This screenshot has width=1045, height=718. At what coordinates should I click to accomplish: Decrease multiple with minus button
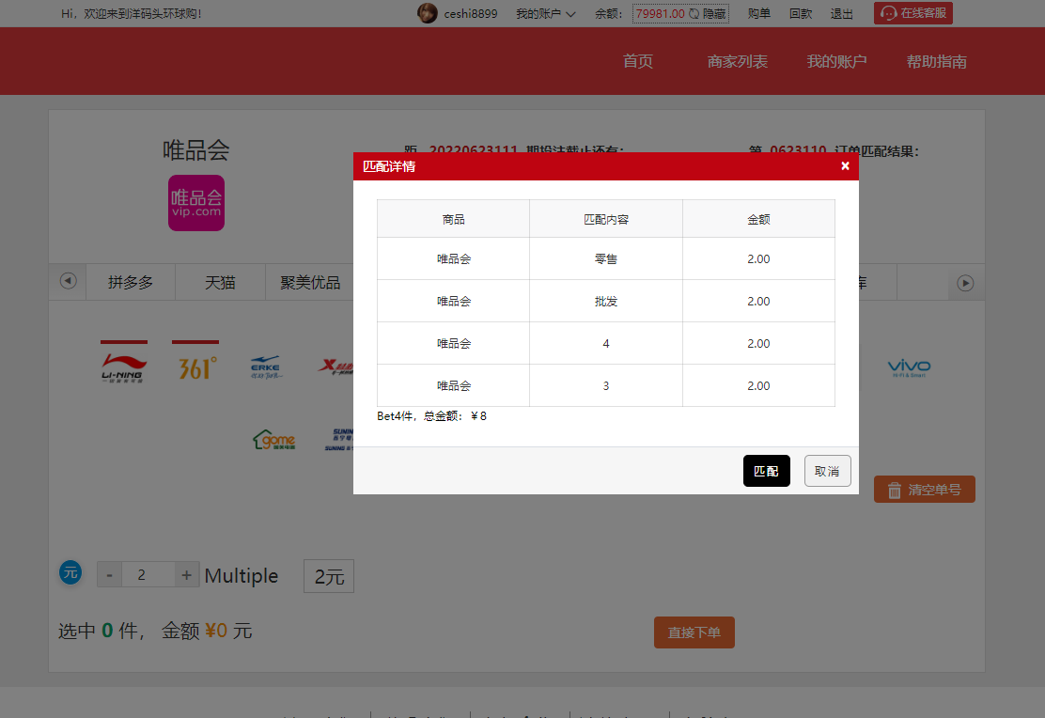109,574
